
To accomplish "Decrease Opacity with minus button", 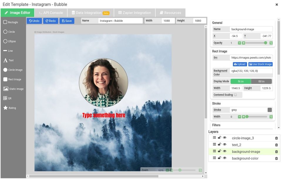I will click(239, 43).
